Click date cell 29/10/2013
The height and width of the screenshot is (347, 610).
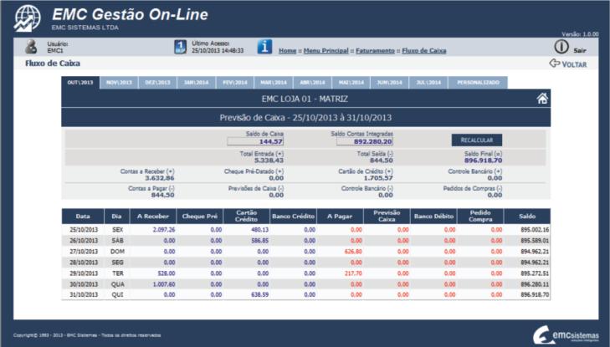(84, 273)
